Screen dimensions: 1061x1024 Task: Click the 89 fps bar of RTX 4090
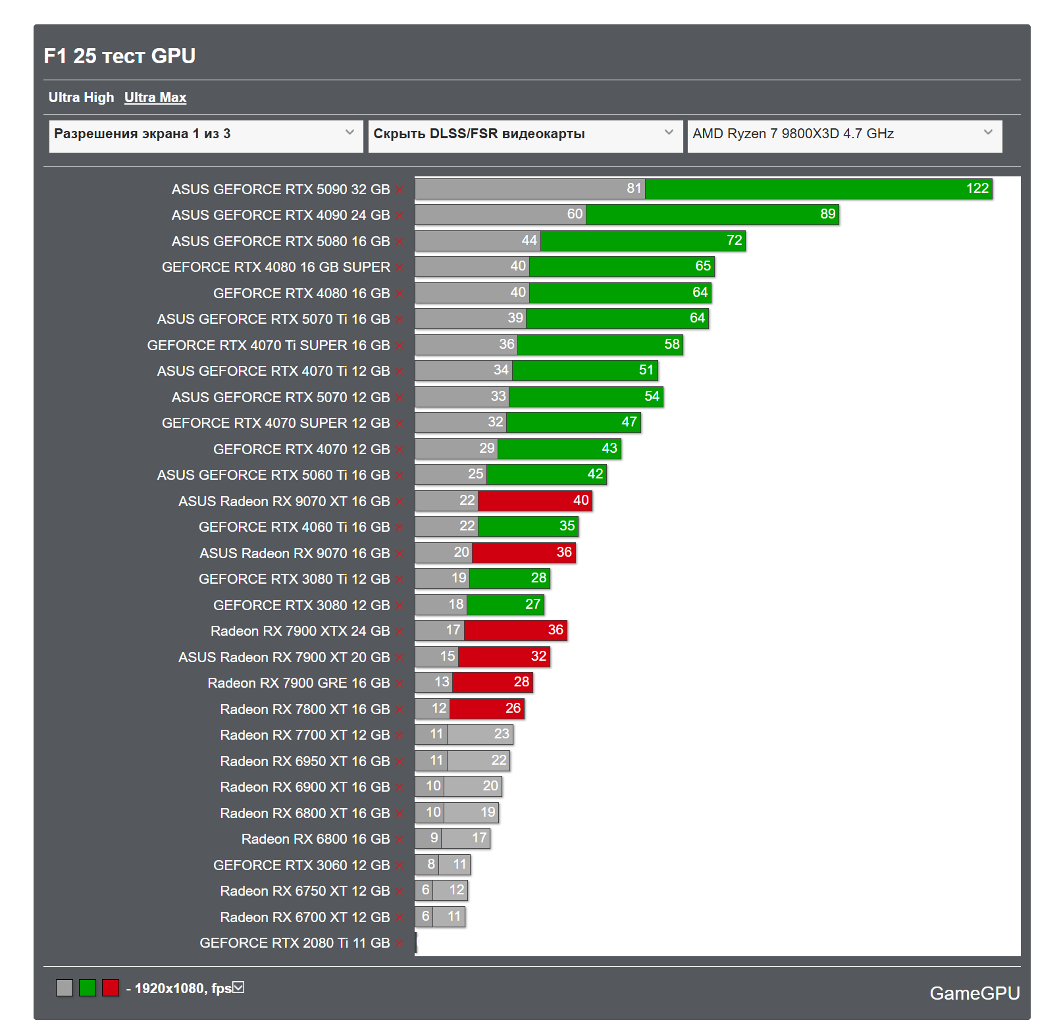[713, 215]
